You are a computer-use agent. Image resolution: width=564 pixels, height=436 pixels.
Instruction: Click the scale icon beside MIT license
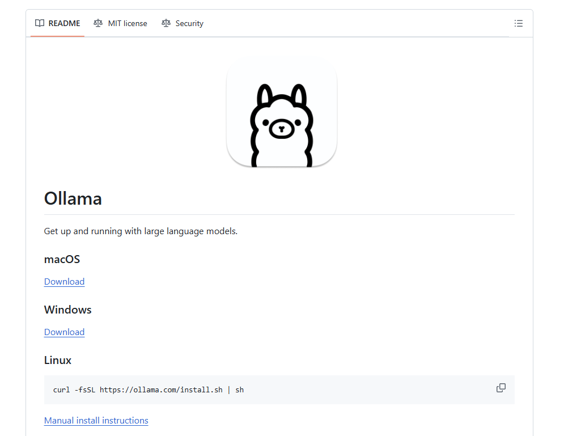click(98, 23)
